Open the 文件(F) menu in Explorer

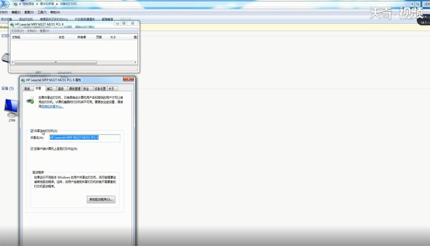point(3,12)
